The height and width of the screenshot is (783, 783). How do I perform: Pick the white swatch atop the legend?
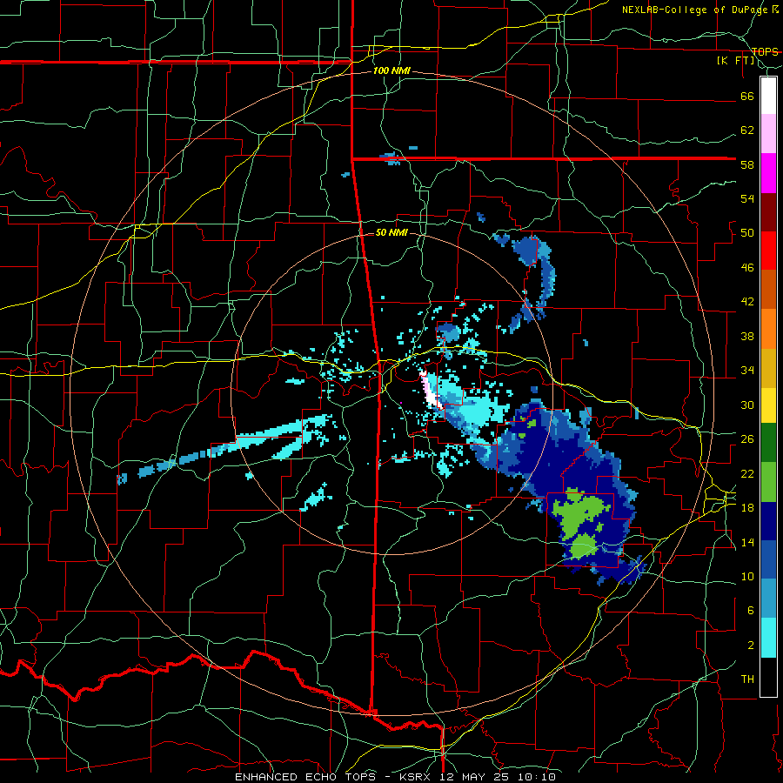point(768,96)
